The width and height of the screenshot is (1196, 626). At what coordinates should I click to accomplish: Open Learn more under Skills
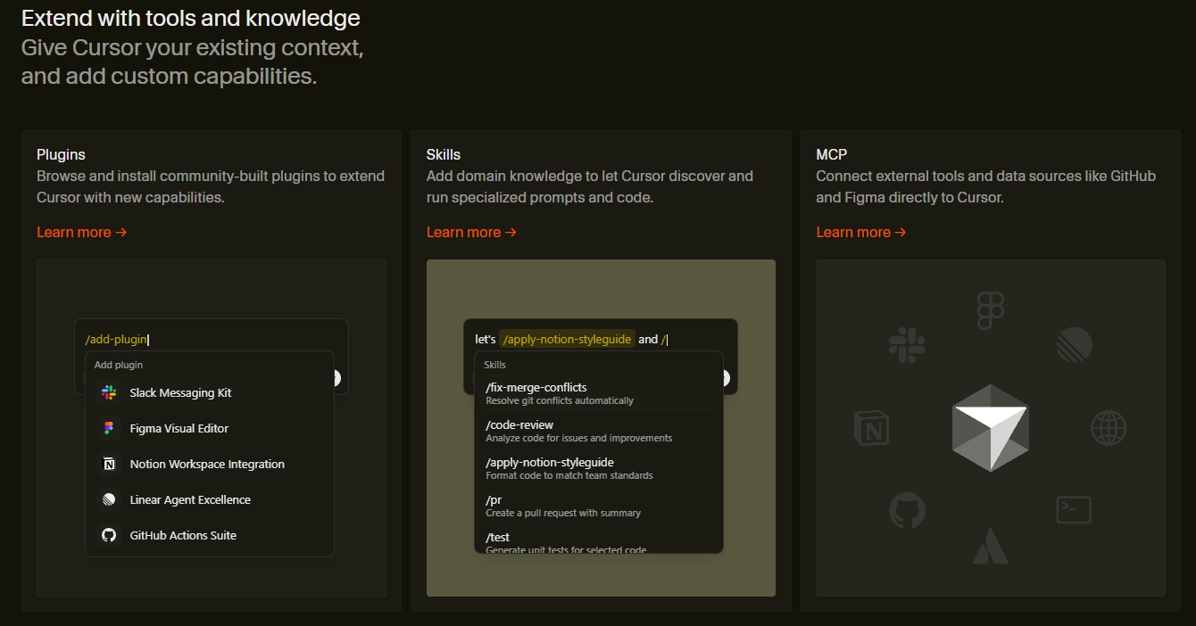(472, 232)
